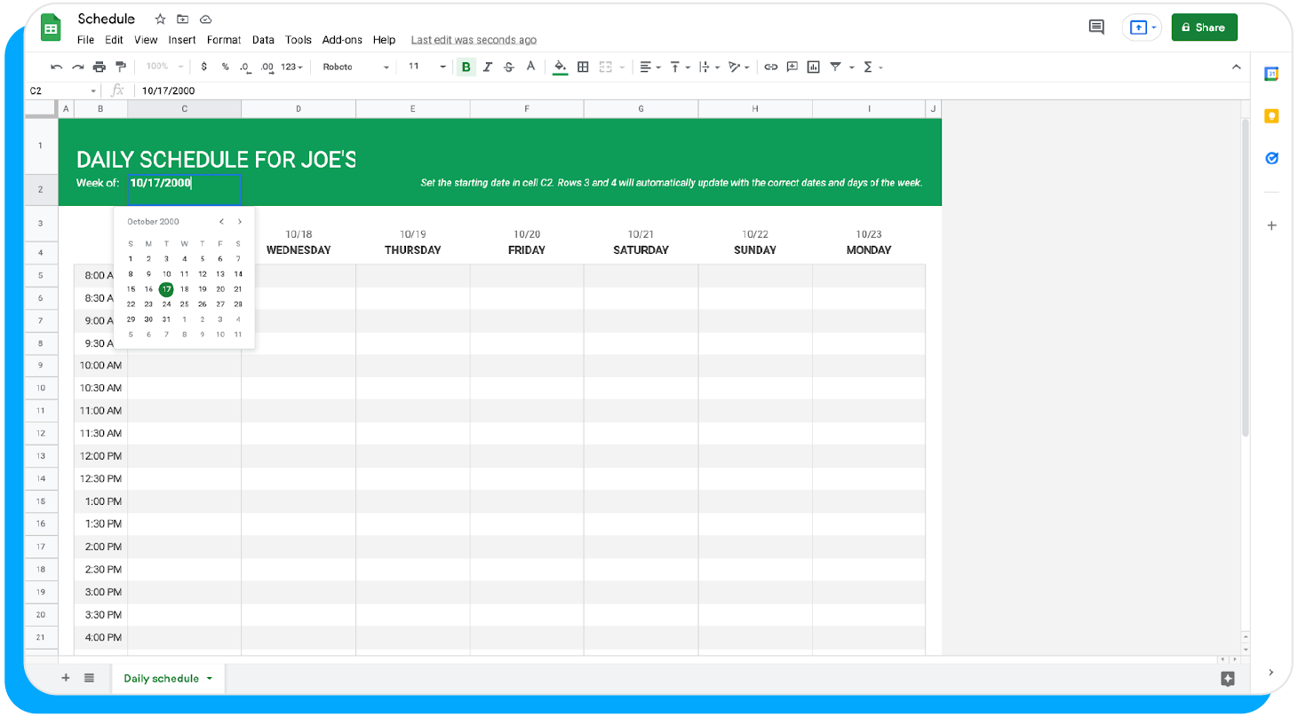Insert a link using the link icon
Screen dimensions: 1298x717
[x=770, y=67]
